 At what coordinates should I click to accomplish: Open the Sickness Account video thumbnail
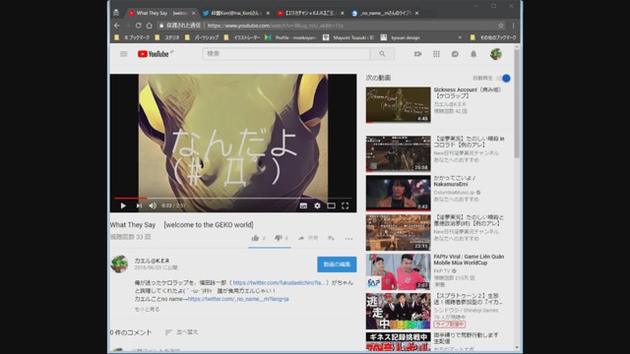coord(398,105)
